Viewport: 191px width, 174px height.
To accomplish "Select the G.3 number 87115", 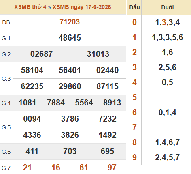I will click(107, 86).
